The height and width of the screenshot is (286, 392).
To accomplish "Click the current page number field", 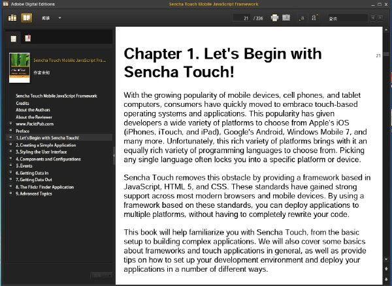I will (242, 18).
